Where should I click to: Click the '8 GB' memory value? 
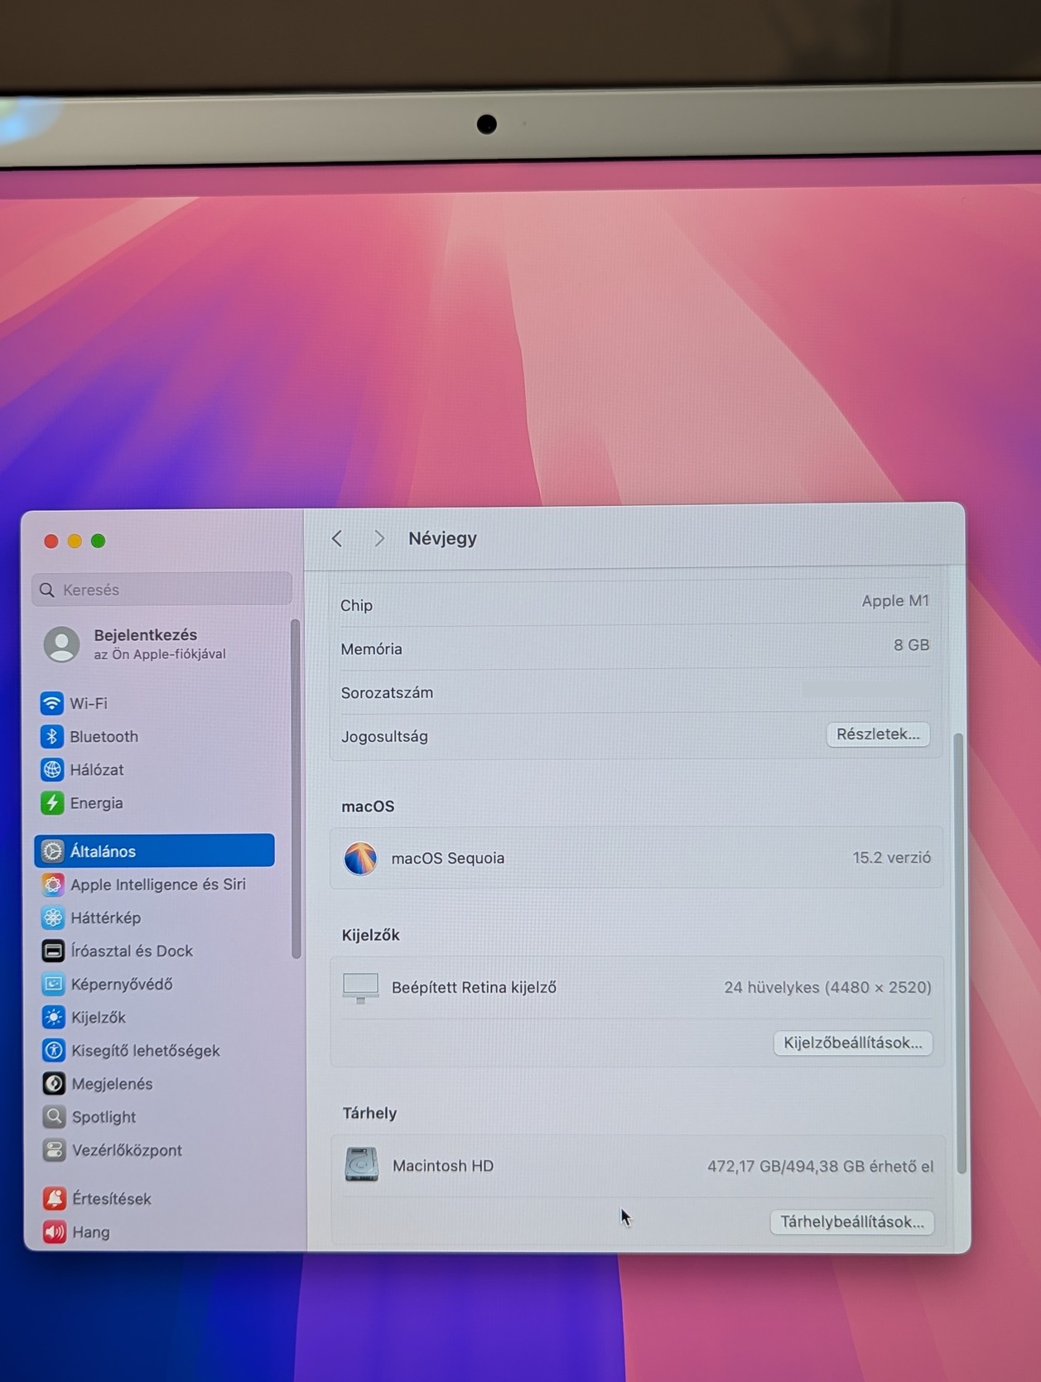click(x=911, y=645)
